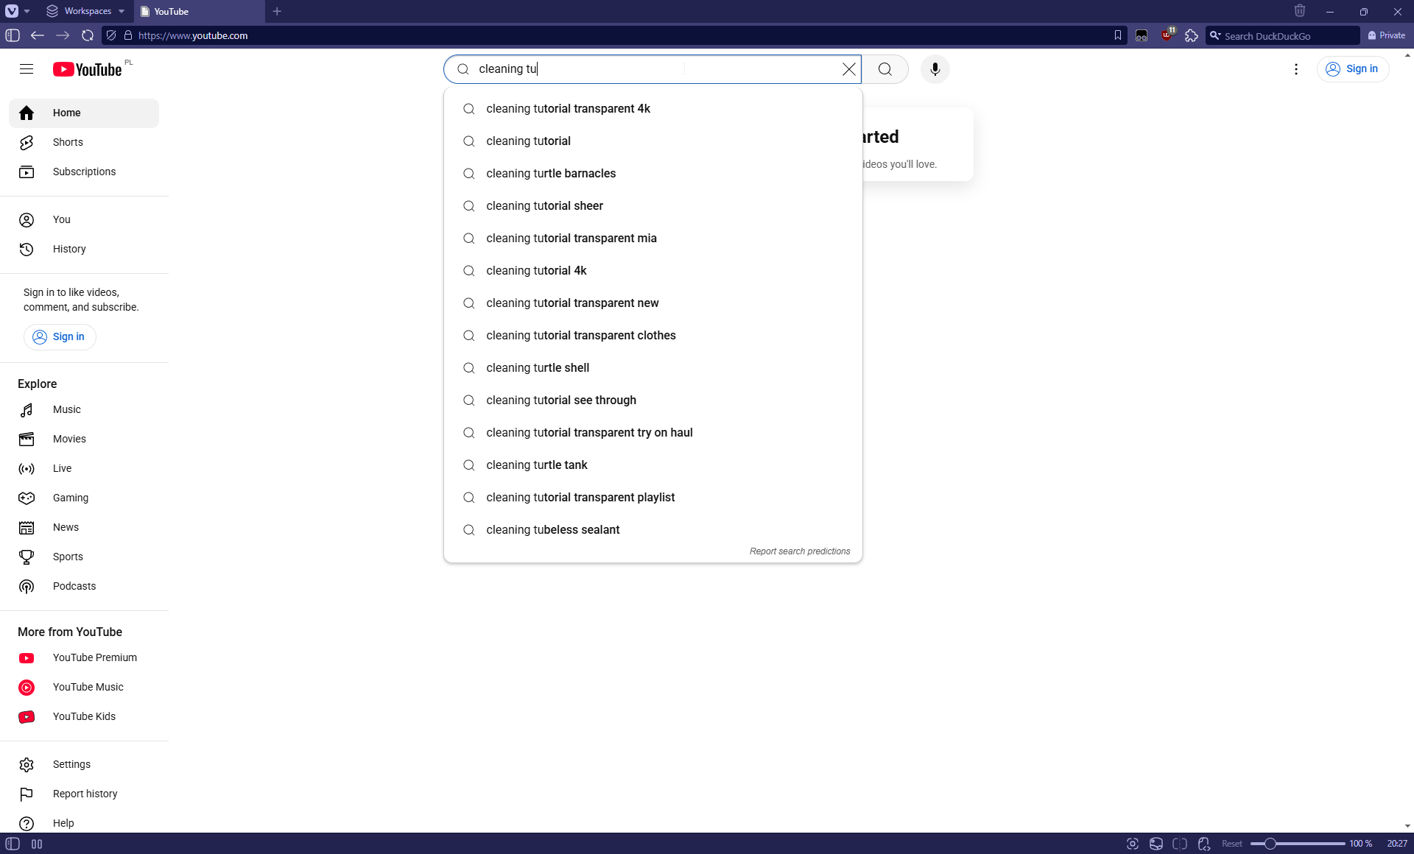
Task: Clear the search box with X icon
Action: 848,69
